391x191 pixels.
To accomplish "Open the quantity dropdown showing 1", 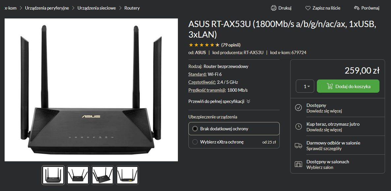I will [x=305, y=86].
